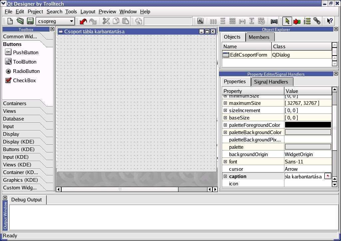341x241 pixels.
Task: Reset the caption property value
Action: pos(328,176)
